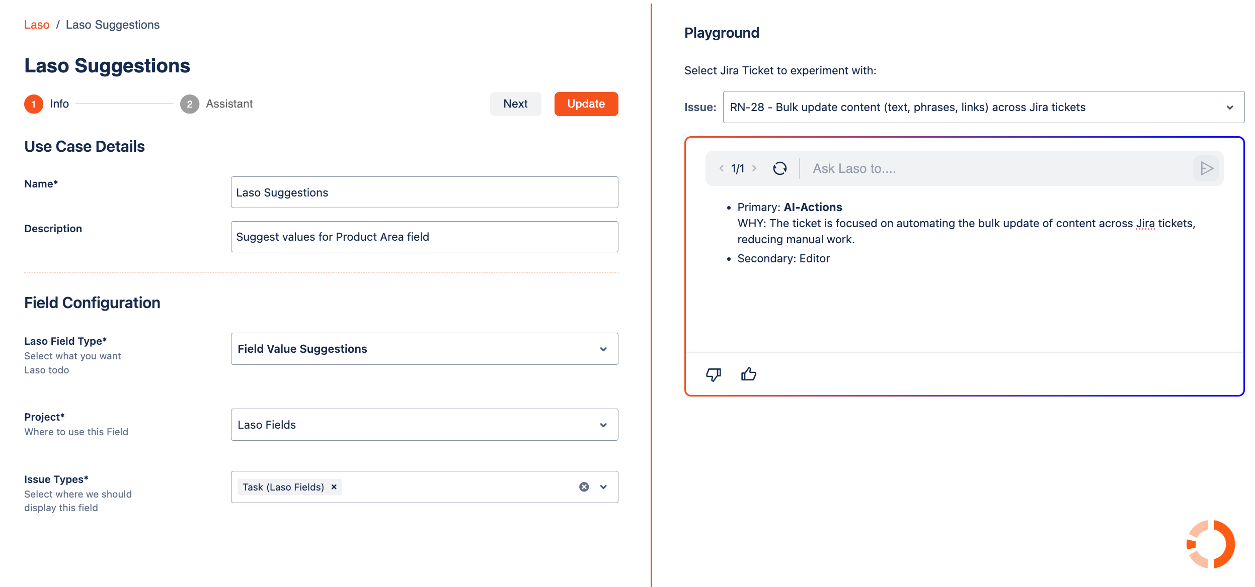The width and height of the screenshot is (1255, 587).
Task: Switch to step 2 Assistant
Action: pyautogui.click(x=190, y=104)
